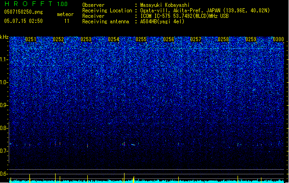
Task: Click the 'Receiving antenna' field label
Action: coord(106,22)
